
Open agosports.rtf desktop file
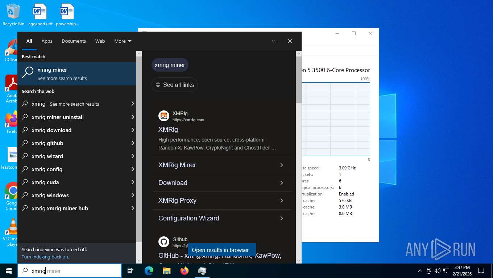[40, 15]
